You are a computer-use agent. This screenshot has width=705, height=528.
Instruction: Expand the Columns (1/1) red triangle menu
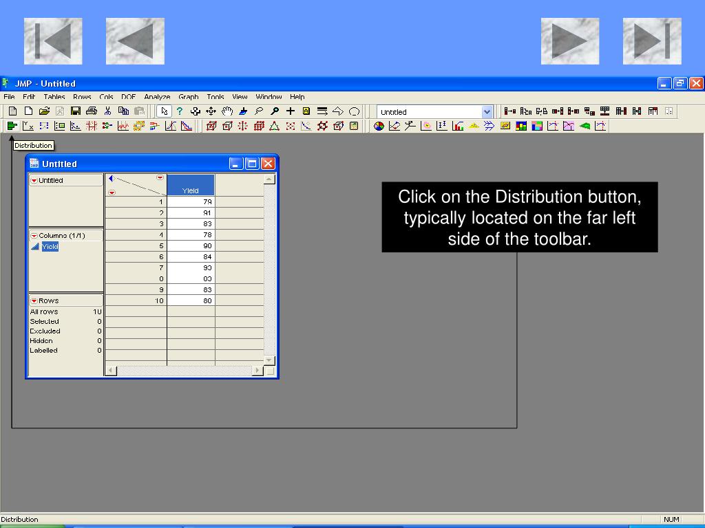coord(34,236)
